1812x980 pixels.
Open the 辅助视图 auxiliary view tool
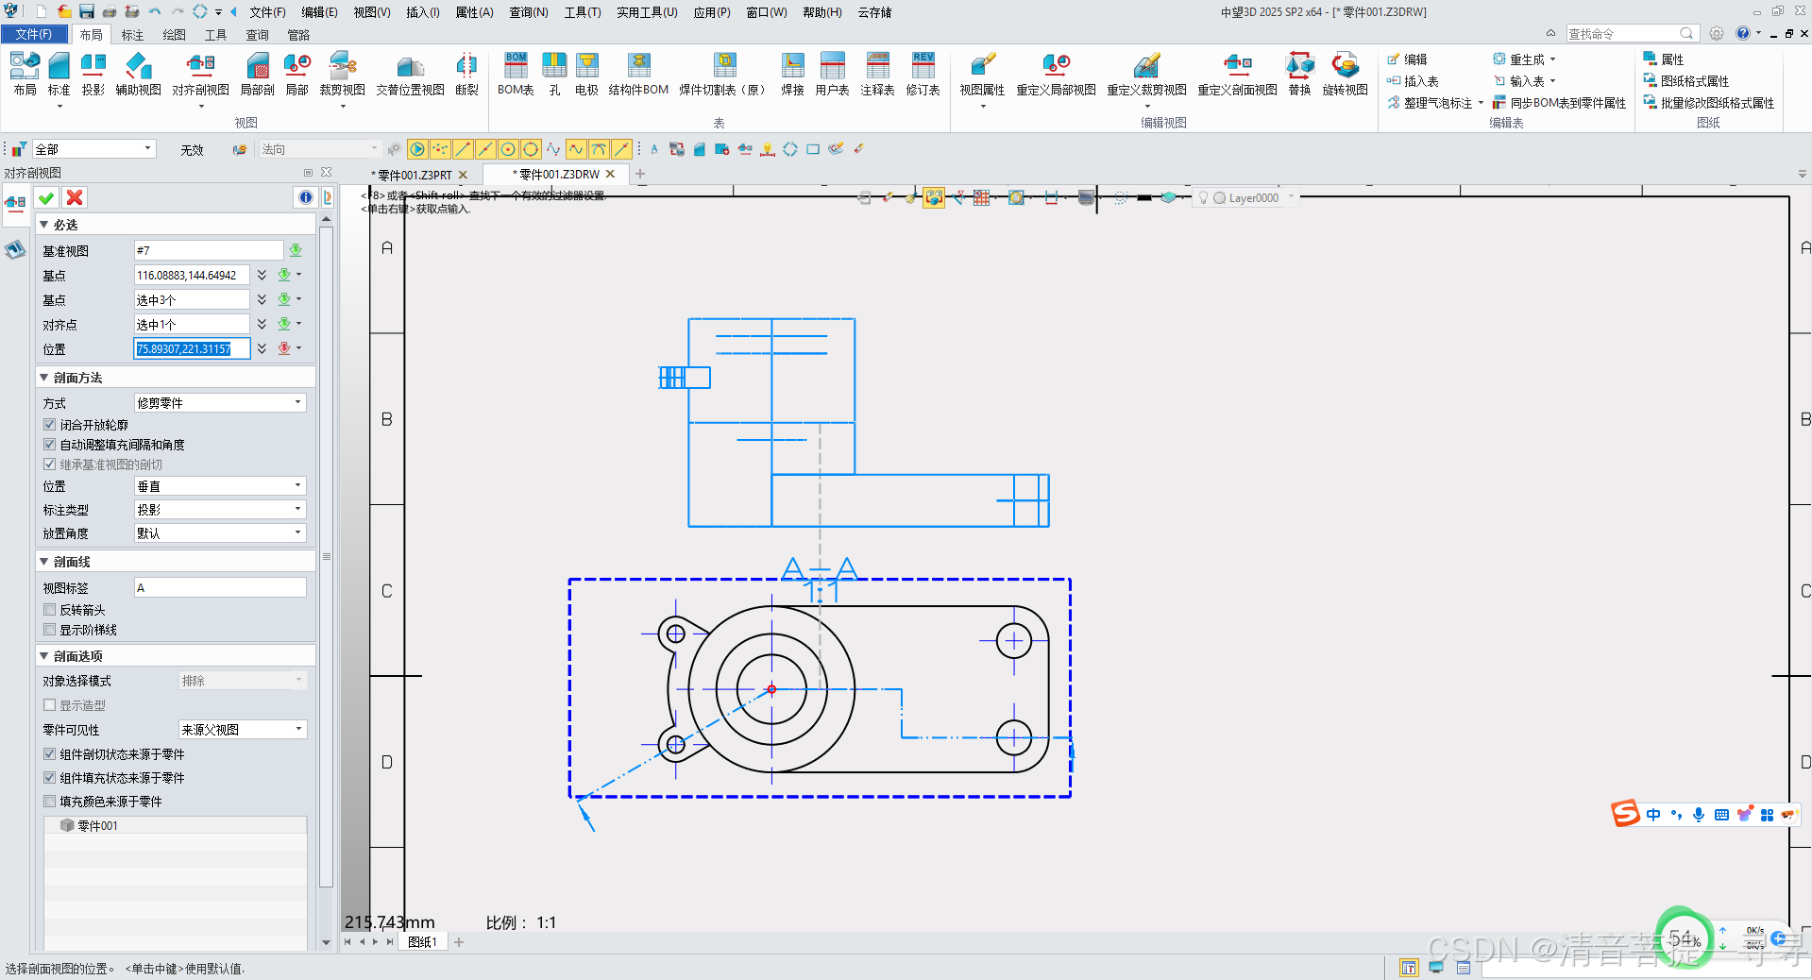138,74
